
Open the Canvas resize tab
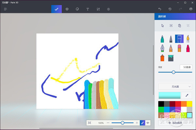click(98, 9)
